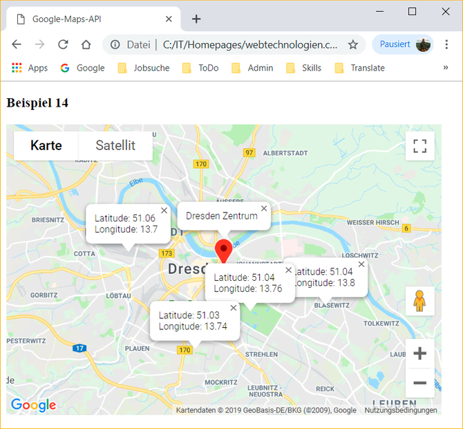
Task: Click the red marker on Dresden
Action: pyautogui.click(x=223, y=251)
